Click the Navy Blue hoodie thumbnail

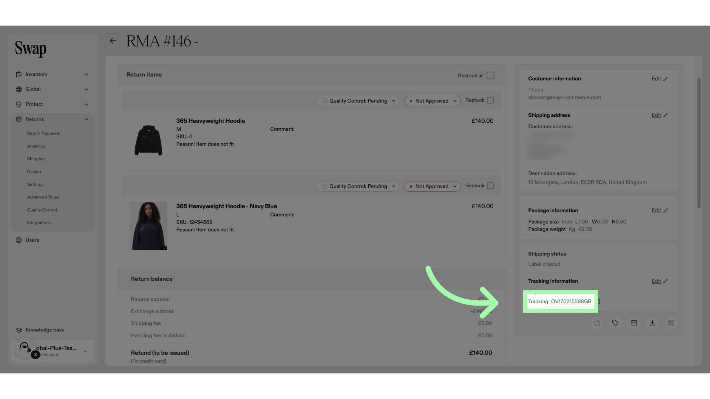click(148, 226)
